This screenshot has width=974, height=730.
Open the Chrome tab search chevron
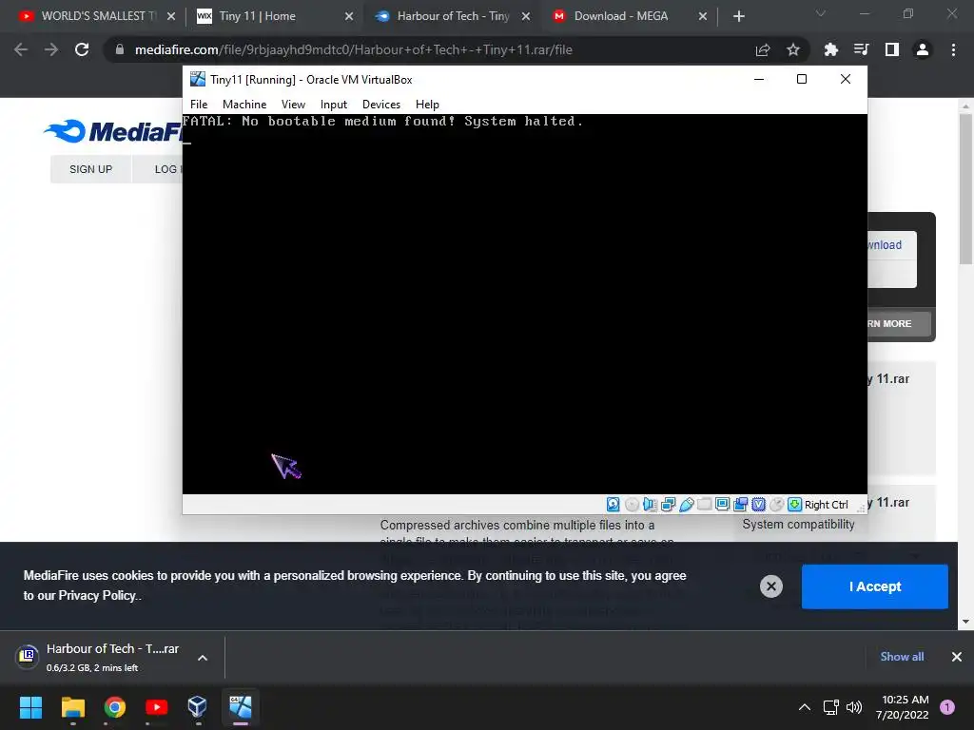821,13
